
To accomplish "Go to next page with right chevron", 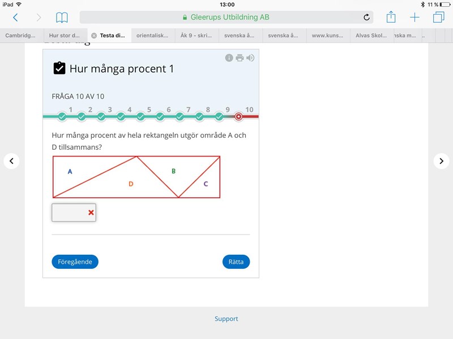I will point(441,161).
